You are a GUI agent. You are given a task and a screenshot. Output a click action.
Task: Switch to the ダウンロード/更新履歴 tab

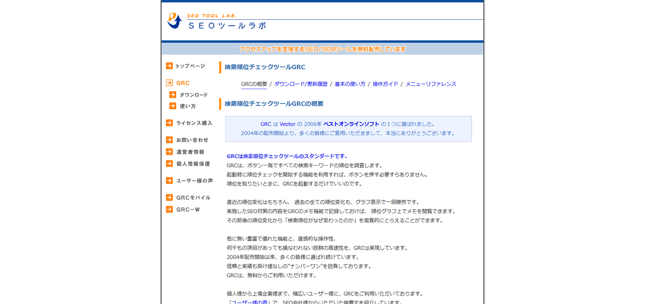(300, 83)
